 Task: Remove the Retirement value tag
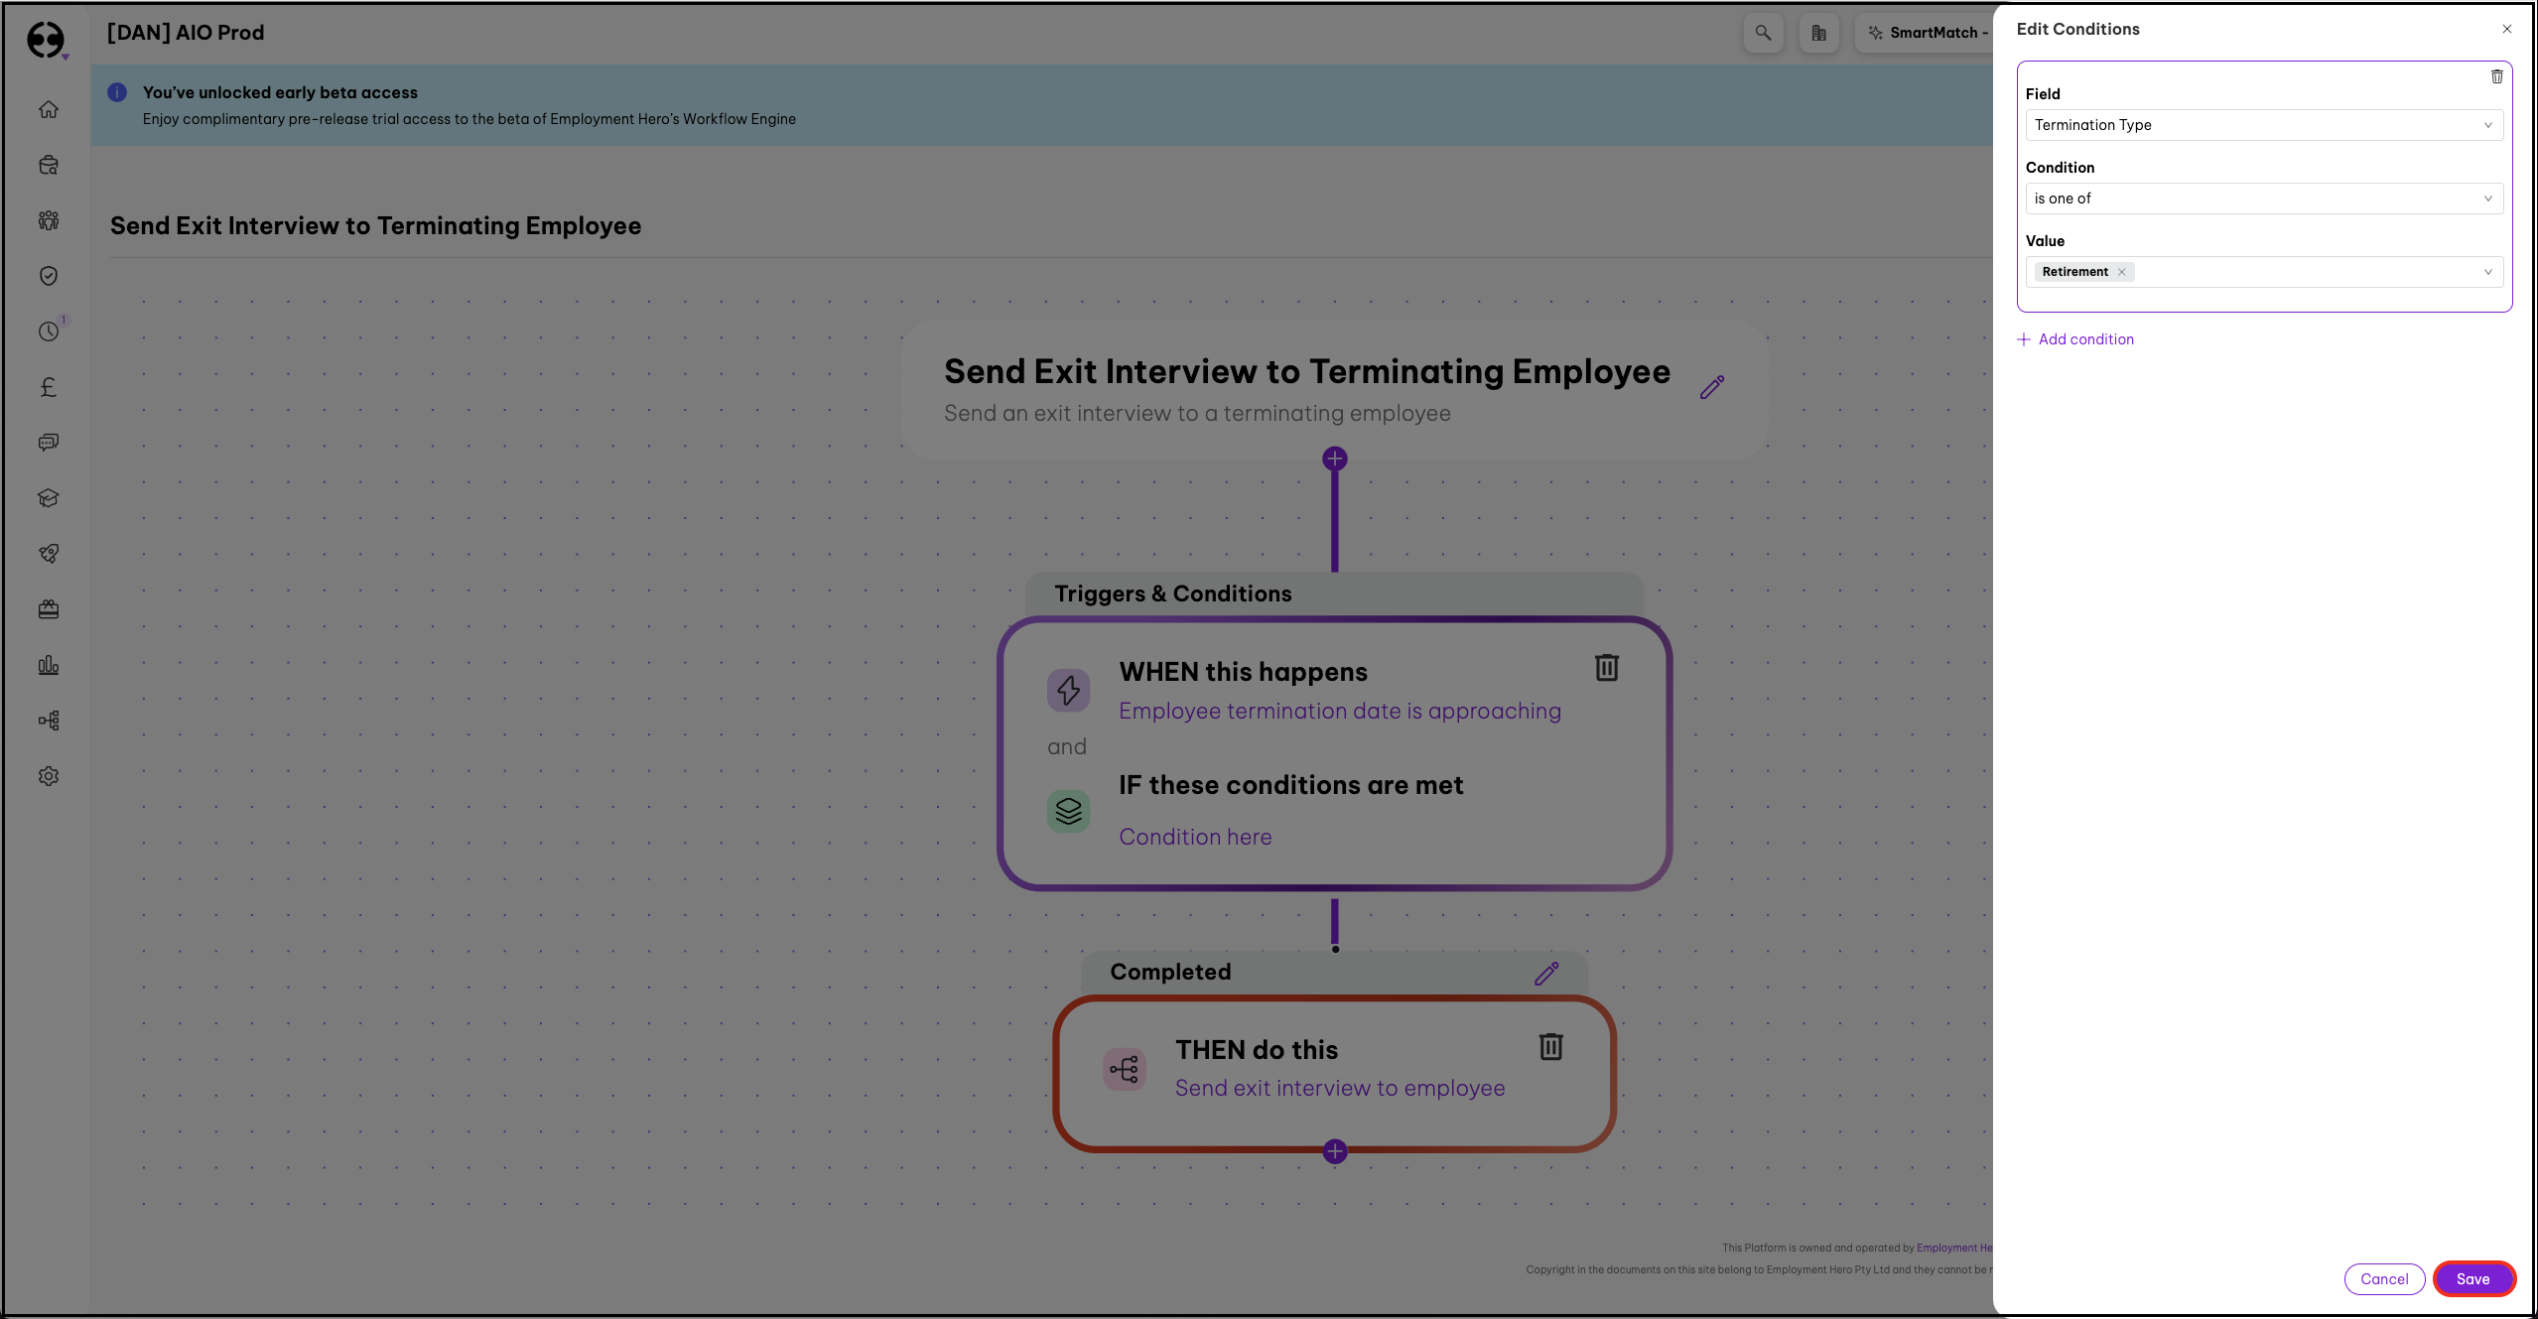[x=2121, y=272]
